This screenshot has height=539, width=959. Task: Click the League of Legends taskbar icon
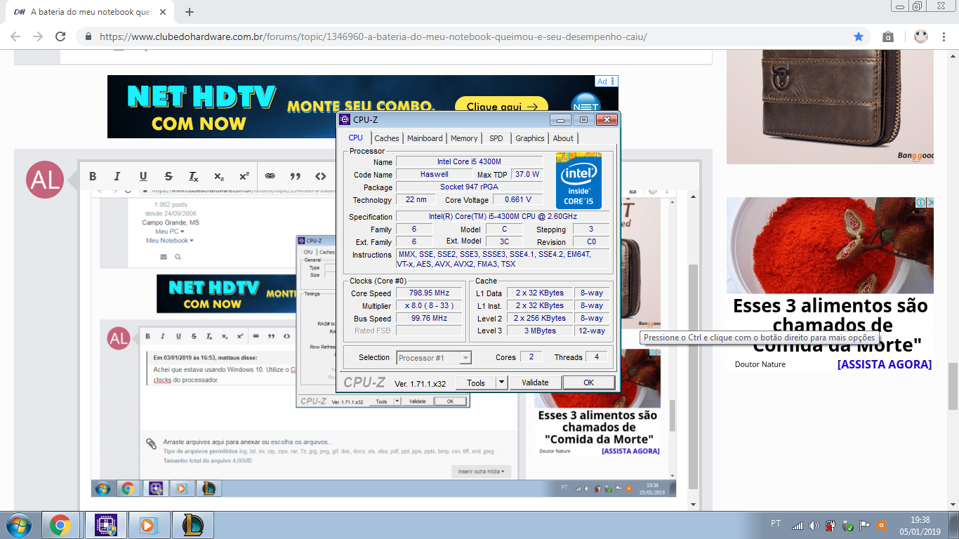[x=192, y=525]
